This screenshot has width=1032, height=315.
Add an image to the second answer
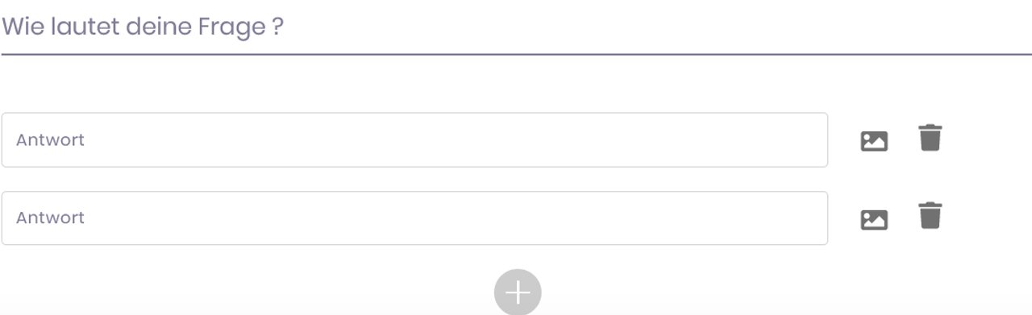[x=874, y=219]
